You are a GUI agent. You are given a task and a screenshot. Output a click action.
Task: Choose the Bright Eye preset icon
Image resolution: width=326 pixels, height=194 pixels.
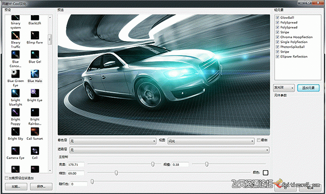click(35, 92)
